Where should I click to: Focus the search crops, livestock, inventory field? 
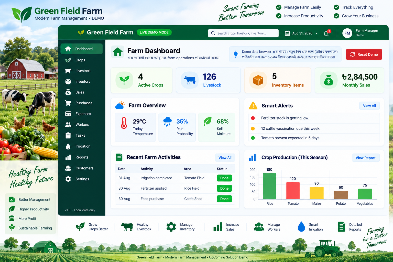pos(243,33)
